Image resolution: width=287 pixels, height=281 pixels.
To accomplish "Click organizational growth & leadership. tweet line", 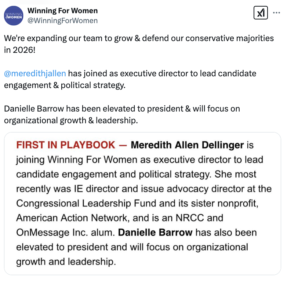I will pos(71,121).
